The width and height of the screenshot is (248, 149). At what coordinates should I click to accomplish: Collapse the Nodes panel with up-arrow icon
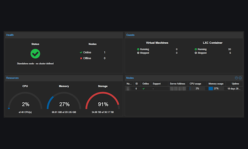click(x=236, y=78)
